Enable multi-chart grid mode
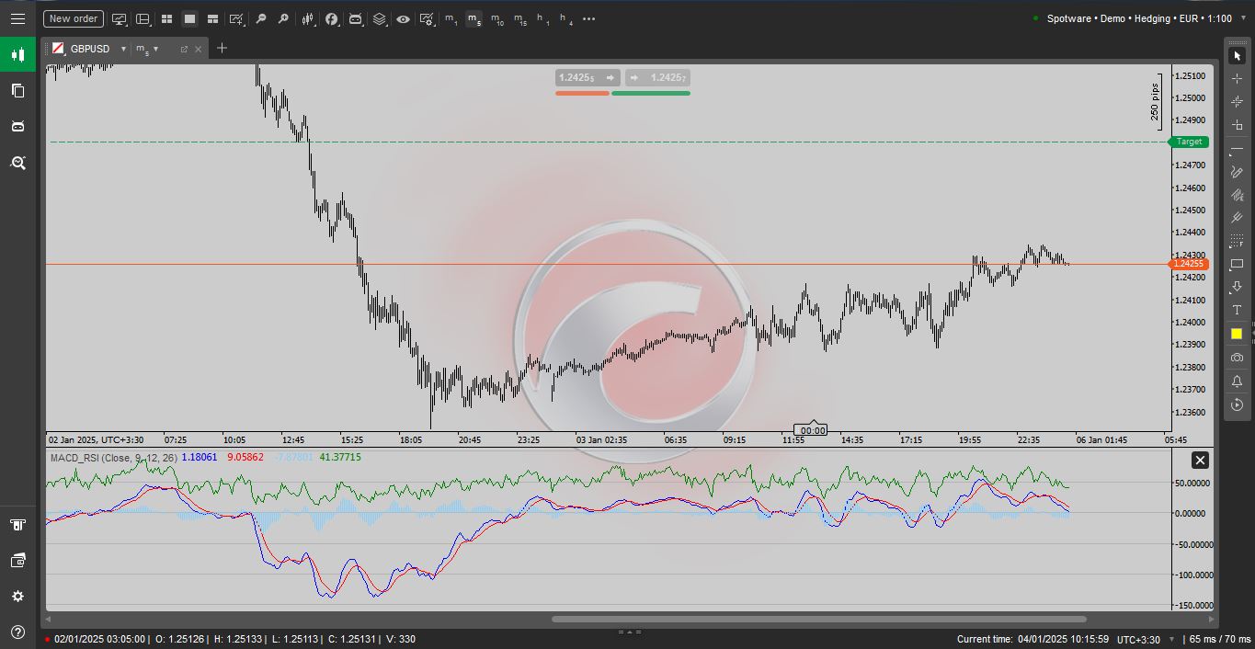1255x649 pixels. pyautogui.click(x=166, y=18)
